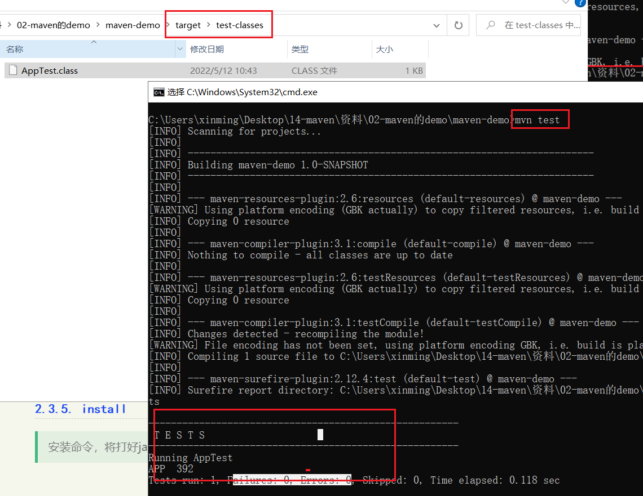Expand the chevron between target and test-classes

208,25
